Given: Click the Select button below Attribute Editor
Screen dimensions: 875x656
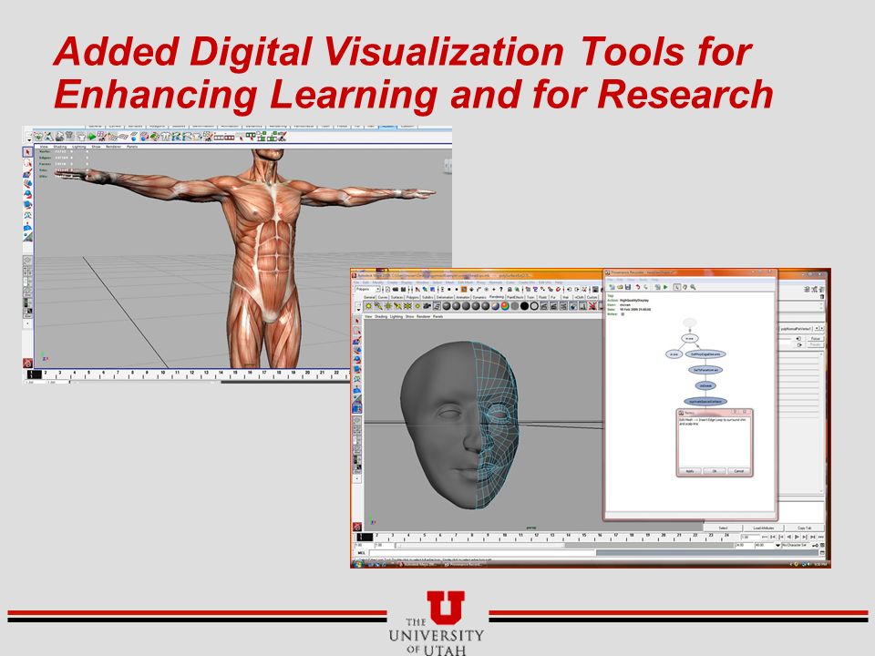Looking at the screenshot, I should 723,528.
